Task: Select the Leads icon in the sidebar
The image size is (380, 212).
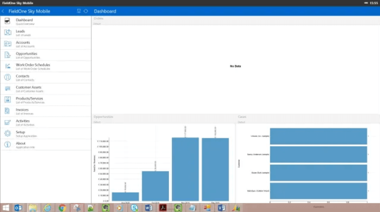Action: click(x=8, y=33)
